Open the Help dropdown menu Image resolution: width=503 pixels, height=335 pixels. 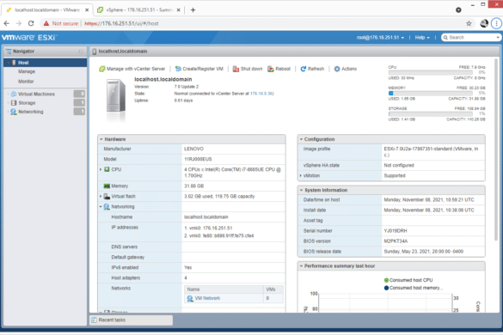422,38
